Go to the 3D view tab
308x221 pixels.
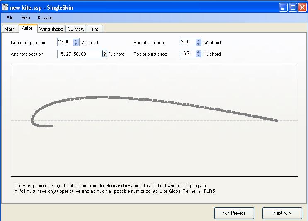click(76, 29)
